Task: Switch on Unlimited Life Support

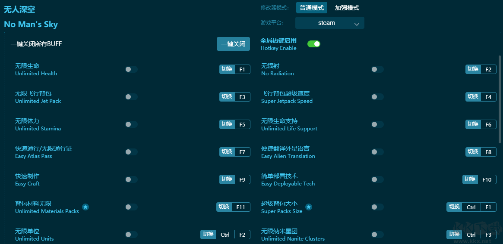Action: tap(377, 124)
